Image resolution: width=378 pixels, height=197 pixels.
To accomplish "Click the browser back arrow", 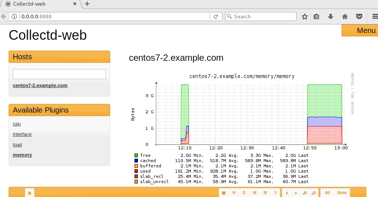I will click(3, 17).
